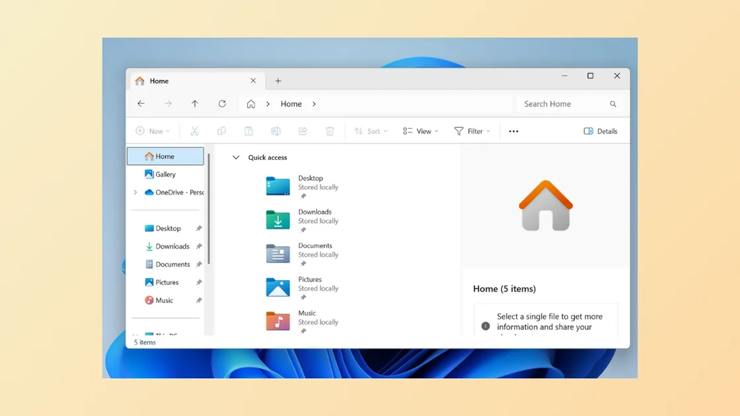Toggle the Details pane

(600, 131)
